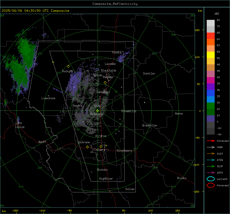The image size is (230, 214).
Task: Pick the purple 39 dBZ swatch
Action: click(211, 87)
